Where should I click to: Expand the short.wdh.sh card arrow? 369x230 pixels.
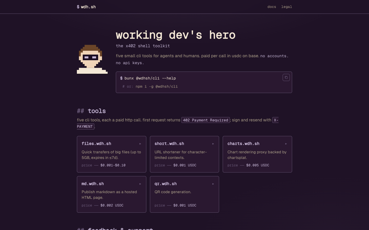213,144
